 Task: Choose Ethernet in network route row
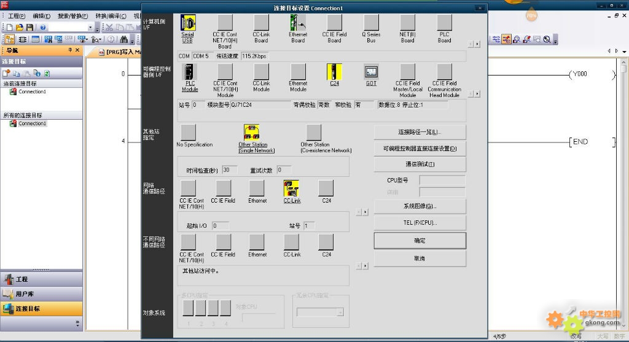(x=257, y=188)
